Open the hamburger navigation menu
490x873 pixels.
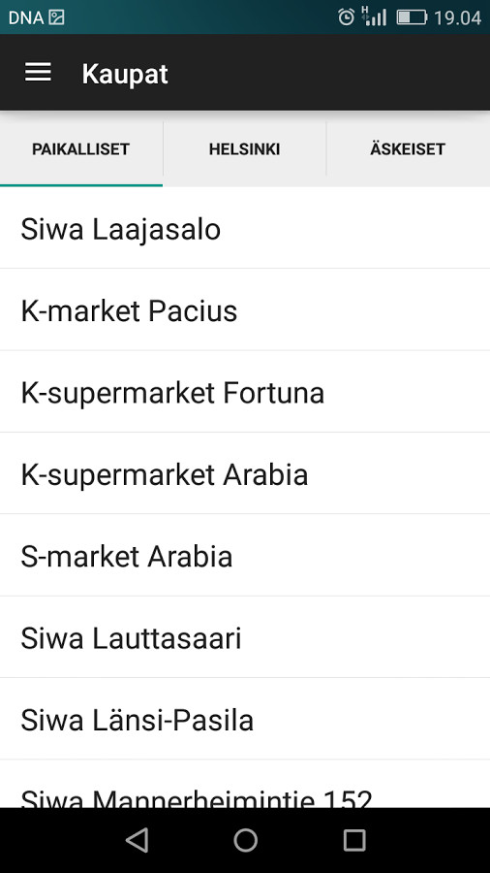pyautogui.click(x=38, y=73)
